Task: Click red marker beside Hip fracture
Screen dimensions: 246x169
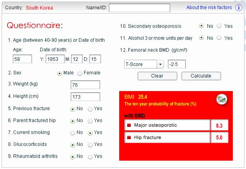Action: 129,138
